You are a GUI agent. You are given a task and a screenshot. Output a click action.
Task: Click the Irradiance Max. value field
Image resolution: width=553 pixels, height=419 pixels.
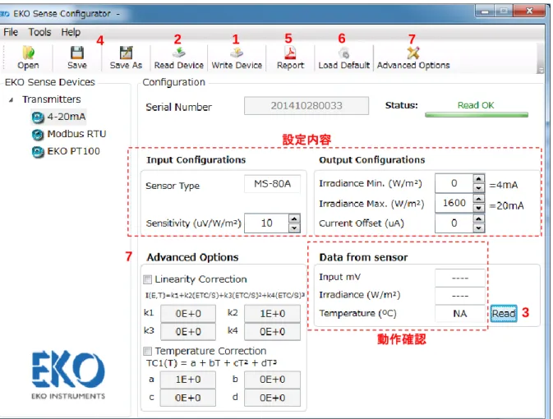click(x=454, y=203)
